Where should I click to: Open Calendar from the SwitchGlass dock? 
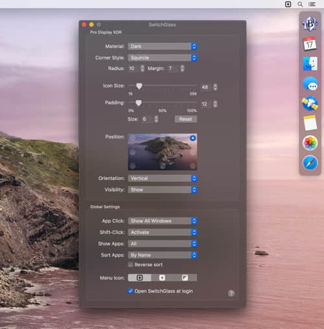(310, 43)
